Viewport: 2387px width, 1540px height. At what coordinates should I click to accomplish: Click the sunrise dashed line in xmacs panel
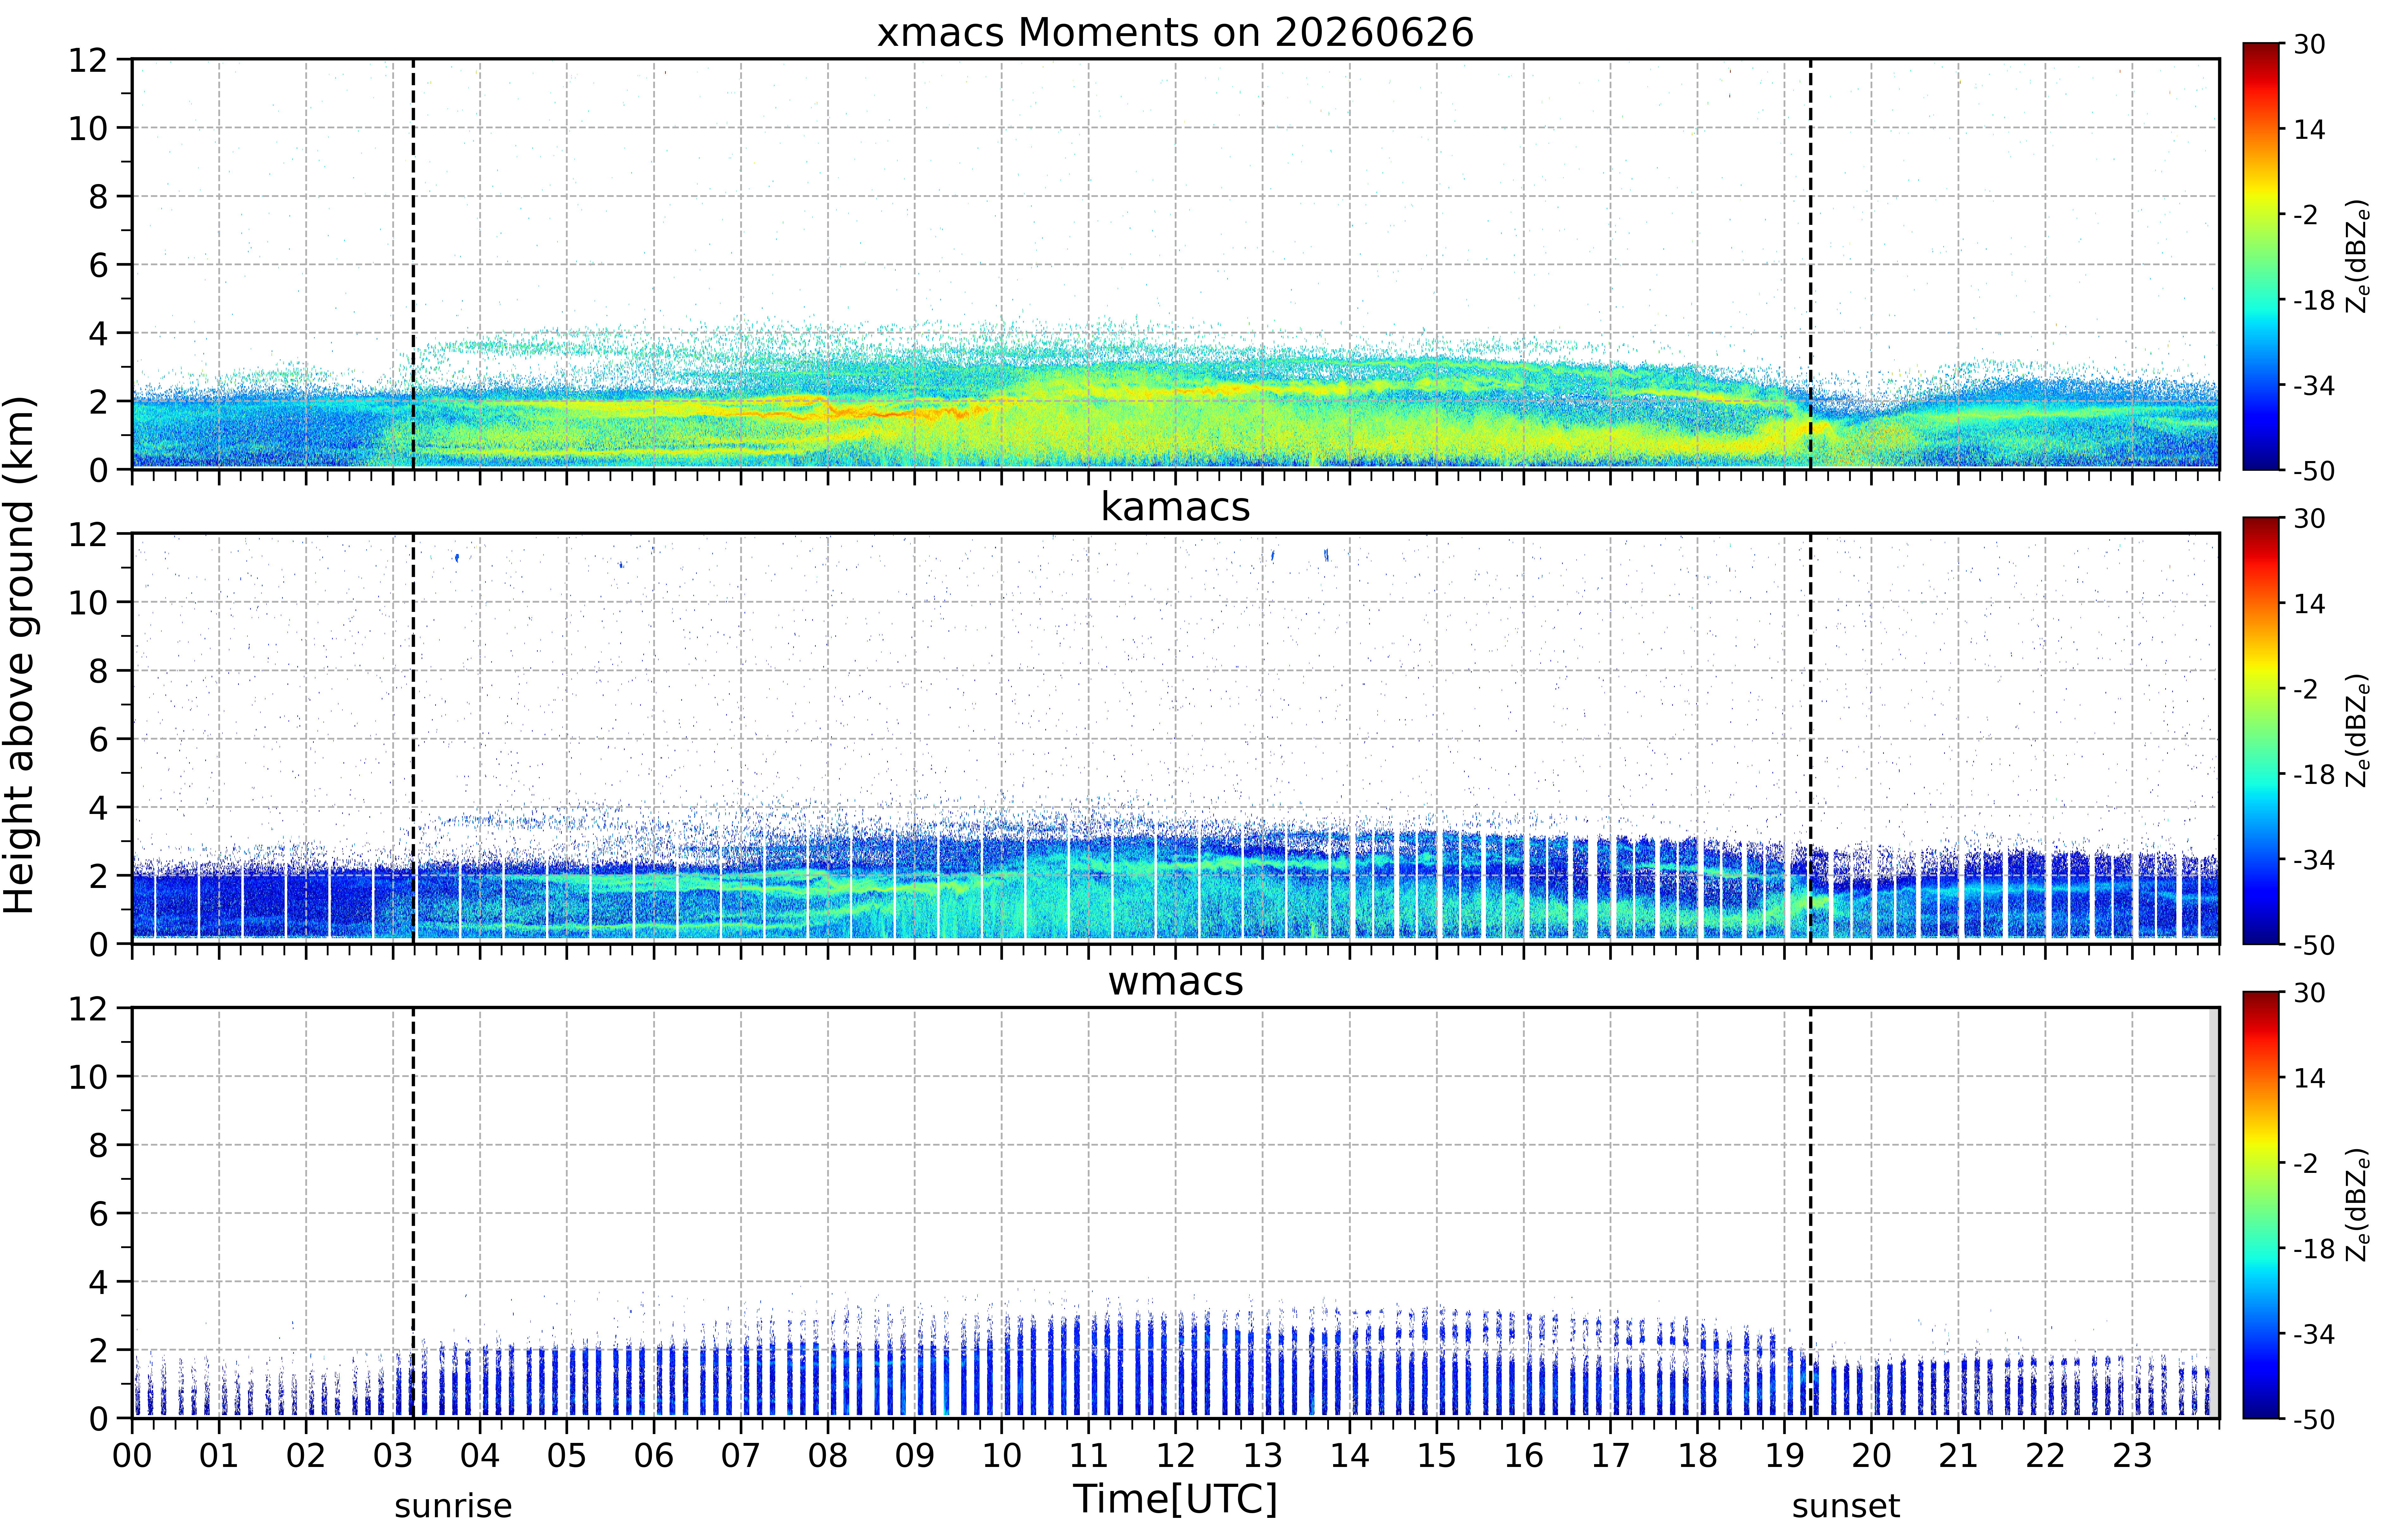pyautogui.click(x=413, y=264)
